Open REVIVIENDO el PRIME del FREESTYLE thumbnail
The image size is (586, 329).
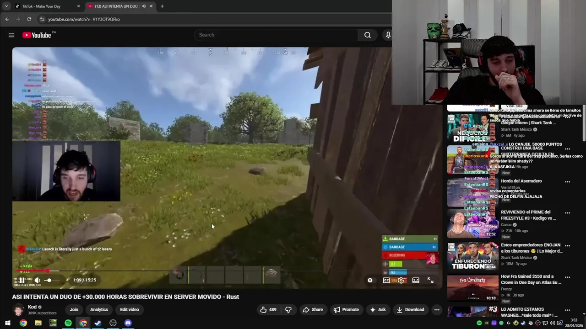[x=472, y=224]
